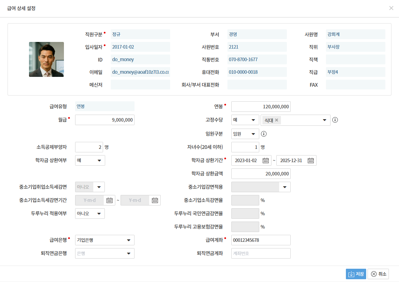Click the 월급 input field

(104, 120)
